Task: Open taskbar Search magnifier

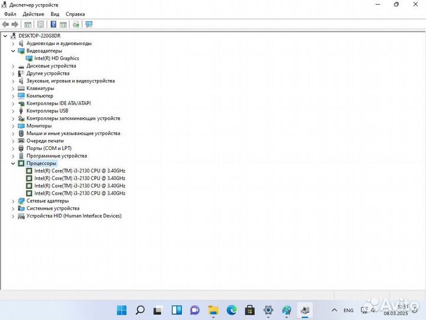Action: (x=140, y=310)
